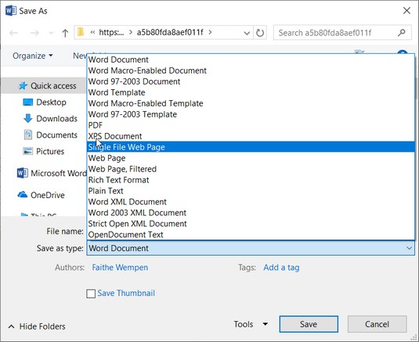Open the Organize dropdown menu

[x=33, y=56]
